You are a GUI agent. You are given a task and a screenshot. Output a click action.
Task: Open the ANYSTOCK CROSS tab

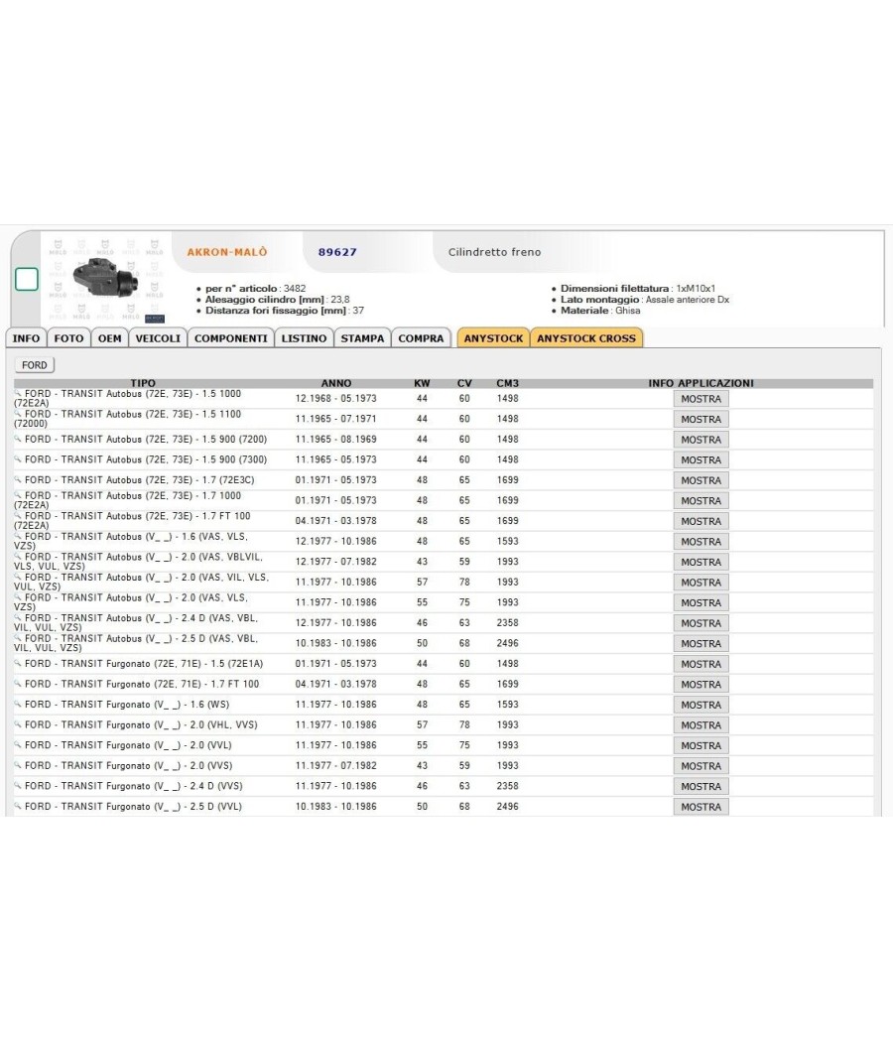[586, 338]
